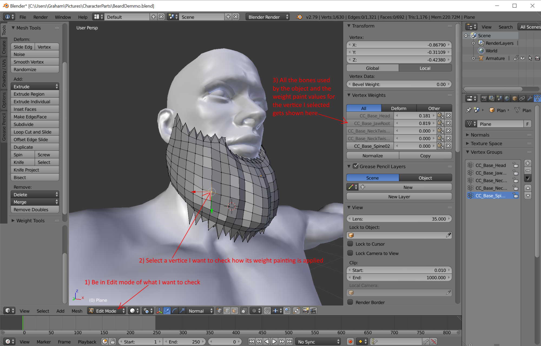Open the Shading / UVs tool shelf tab
The height and width of the screenshot is (346, 541).
[4, 73]
